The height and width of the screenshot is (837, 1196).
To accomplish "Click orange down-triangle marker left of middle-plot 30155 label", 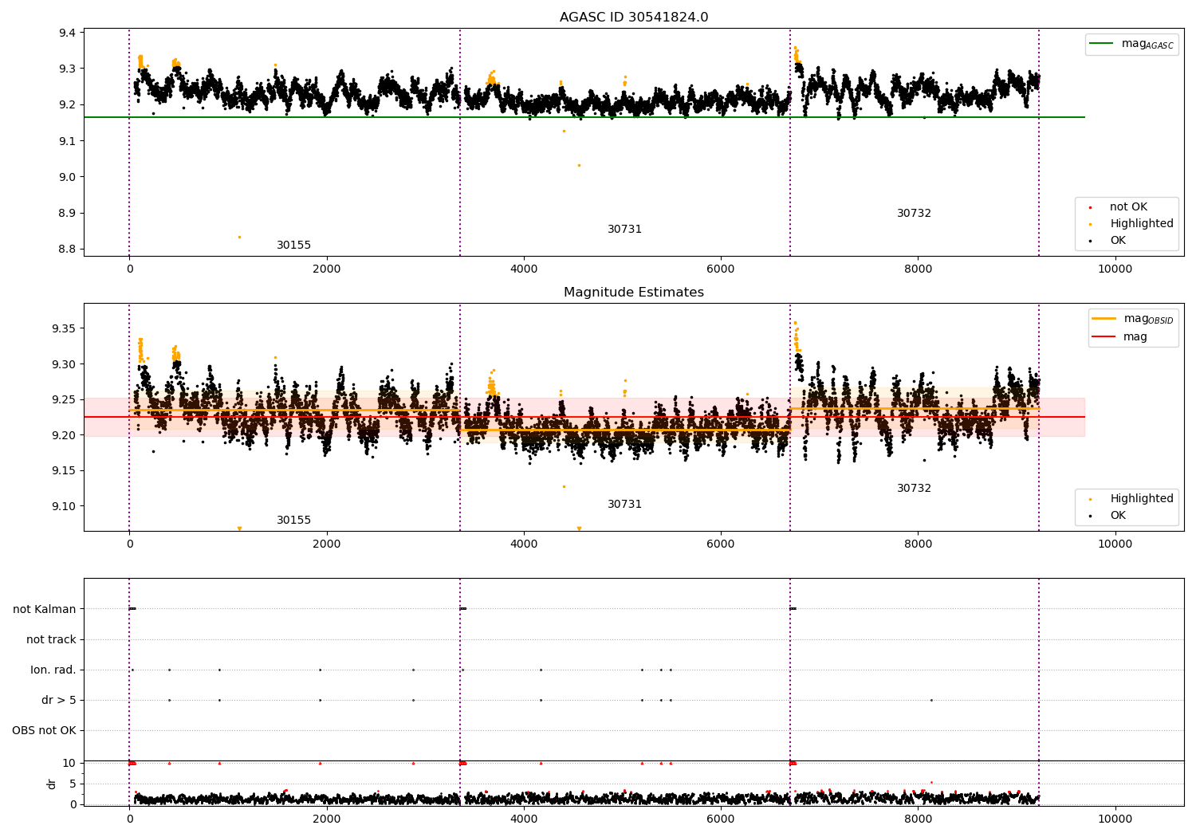I will 239,529.
